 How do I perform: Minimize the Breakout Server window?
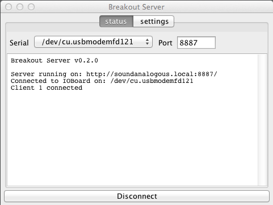[20, 7]
